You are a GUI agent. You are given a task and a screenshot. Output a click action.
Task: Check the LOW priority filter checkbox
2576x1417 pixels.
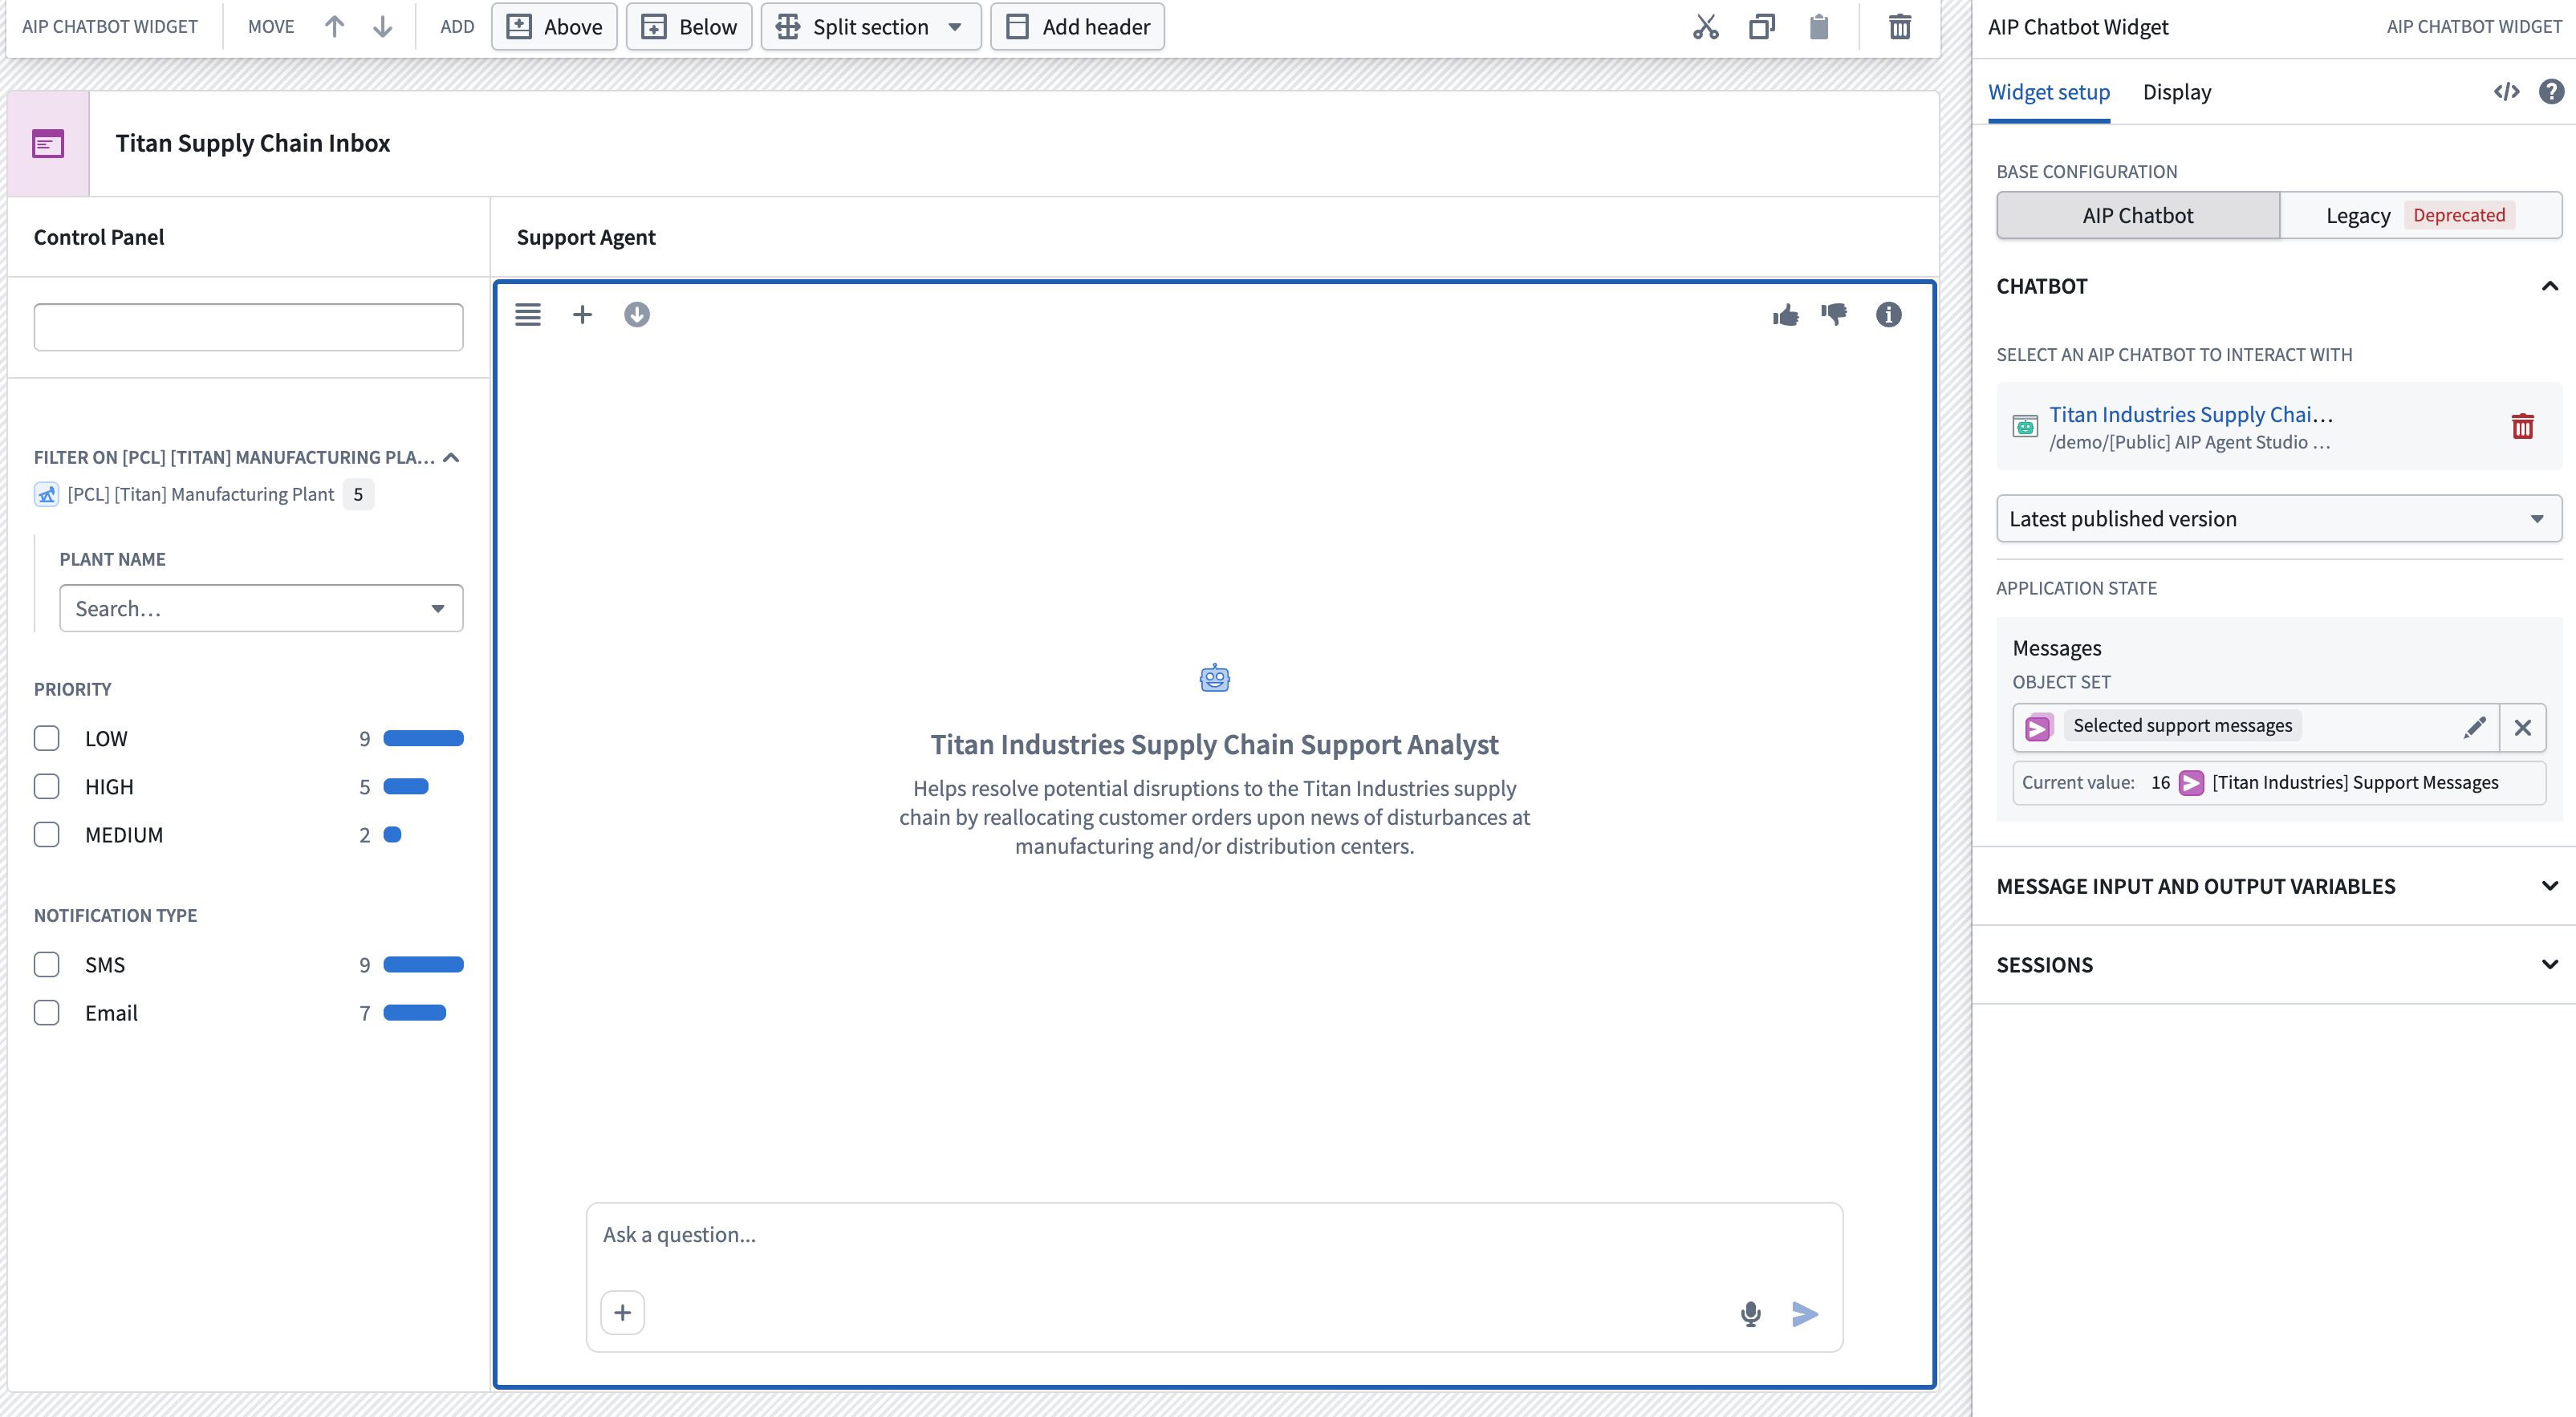[46, 738]
